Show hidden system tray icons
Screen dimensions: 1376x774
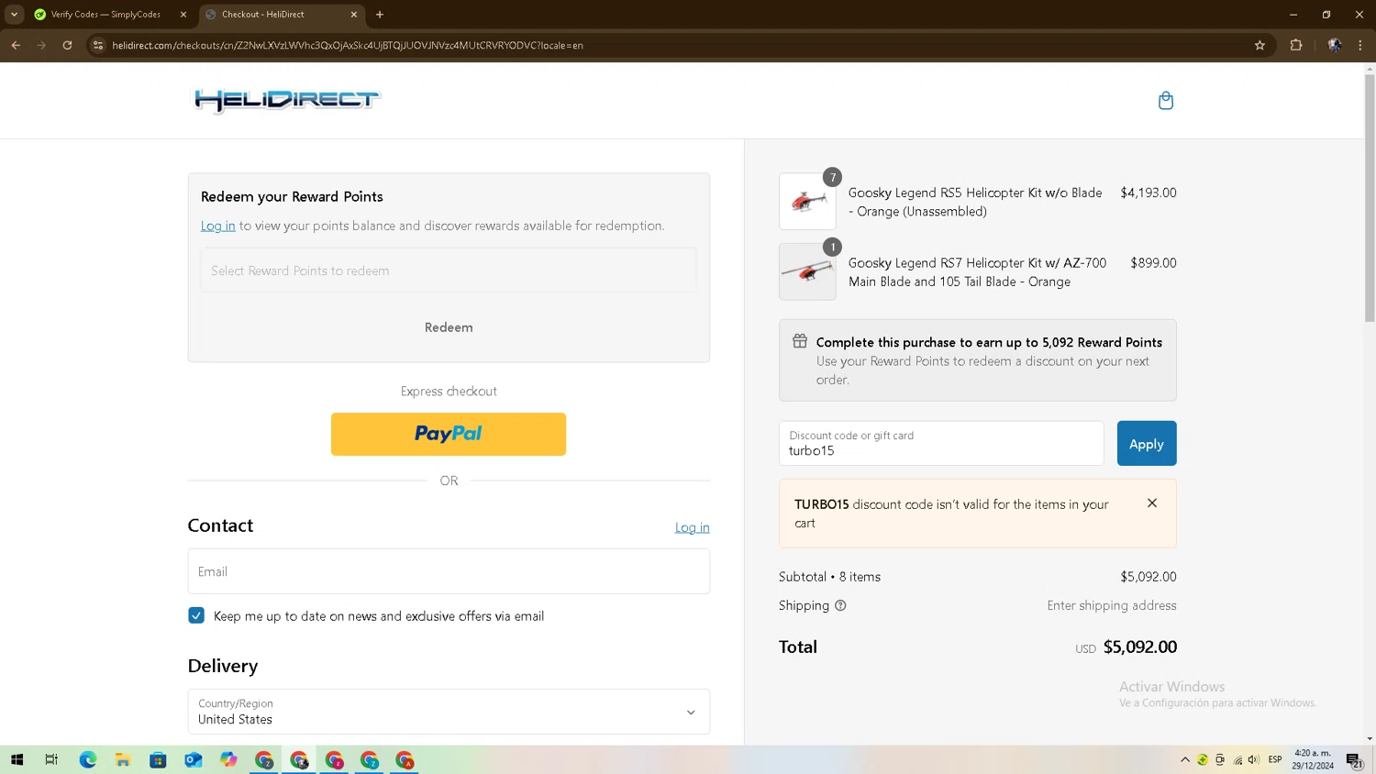click(1185, 760)
